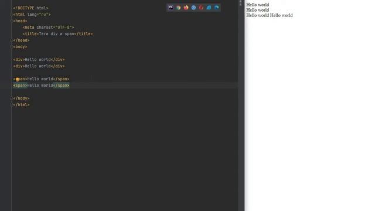Click the title text "Теги div и span"
Viewport: 375px width, 211px height.
click(x=56, y=34)
